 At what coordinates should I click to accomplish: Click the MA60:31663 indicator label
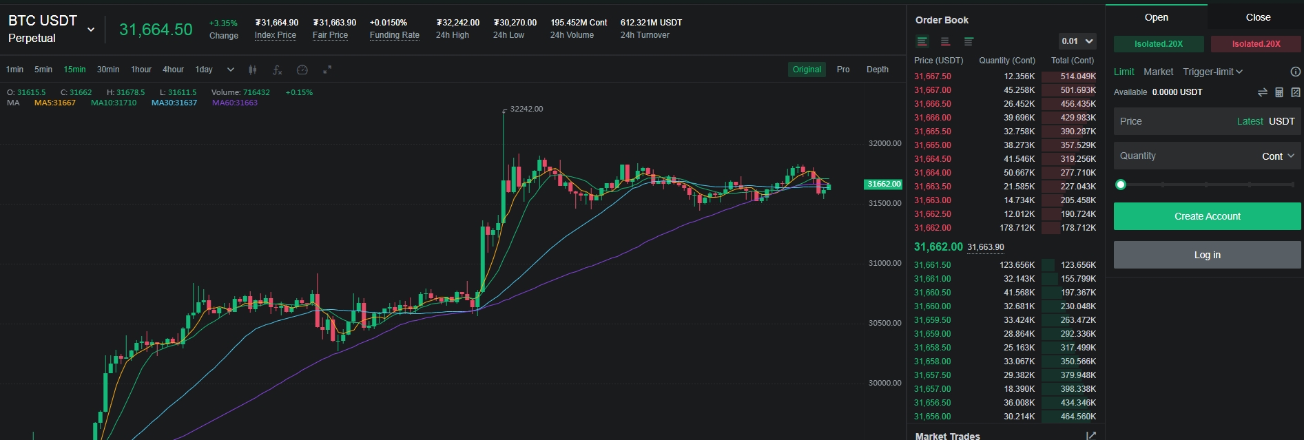[235, 103]
